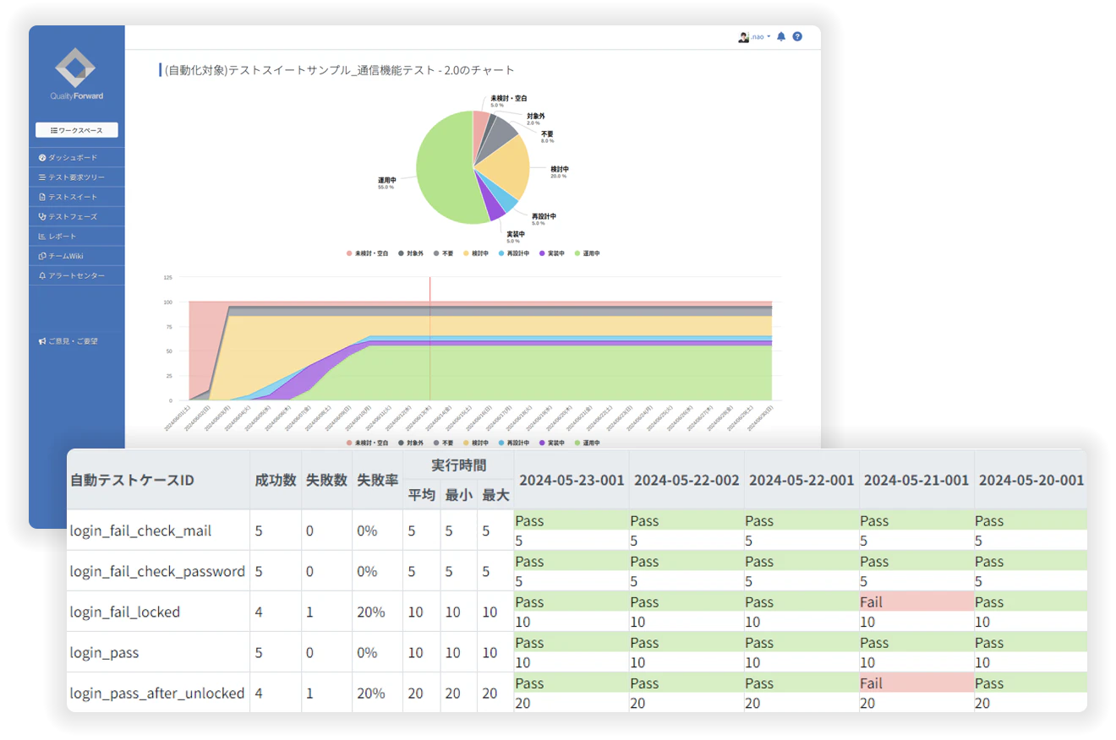Click the ご意見・ご要望 feedback link
1116x740 pixels.
click(x=68, y=341)
